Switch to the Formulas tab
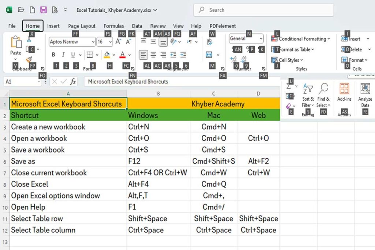375x250 pixels. tap(114, 26)
